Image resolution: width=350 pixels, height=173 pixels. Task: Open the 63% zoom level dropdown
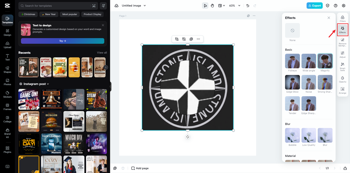[235, 5]
